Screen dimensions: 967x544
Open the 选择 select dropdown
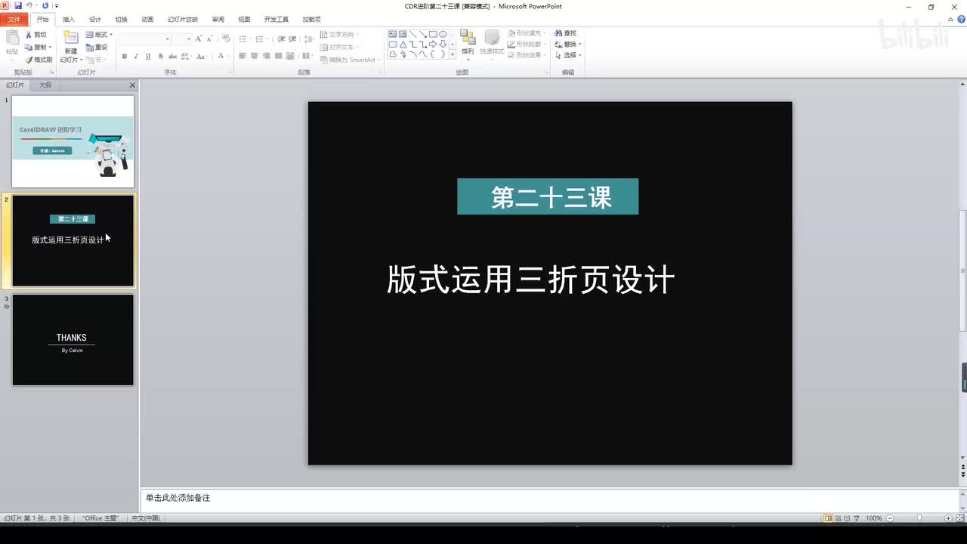coord(579,55)
